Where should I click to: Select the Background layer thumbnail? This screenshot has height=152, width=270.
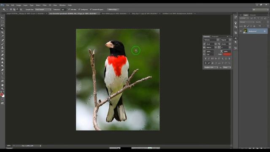point(245,31)
